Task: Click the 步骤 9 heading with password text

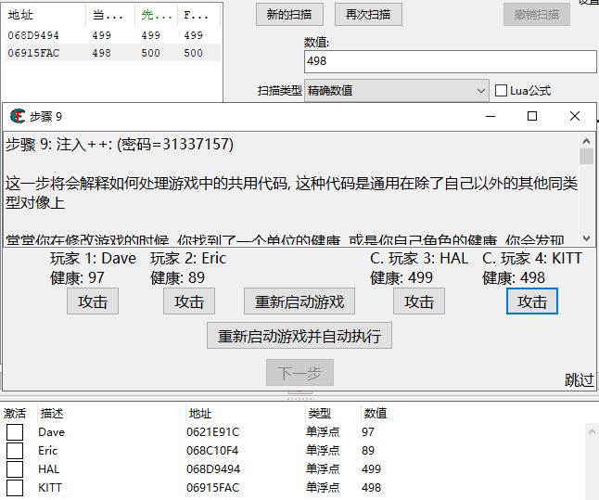Action: 120,145
